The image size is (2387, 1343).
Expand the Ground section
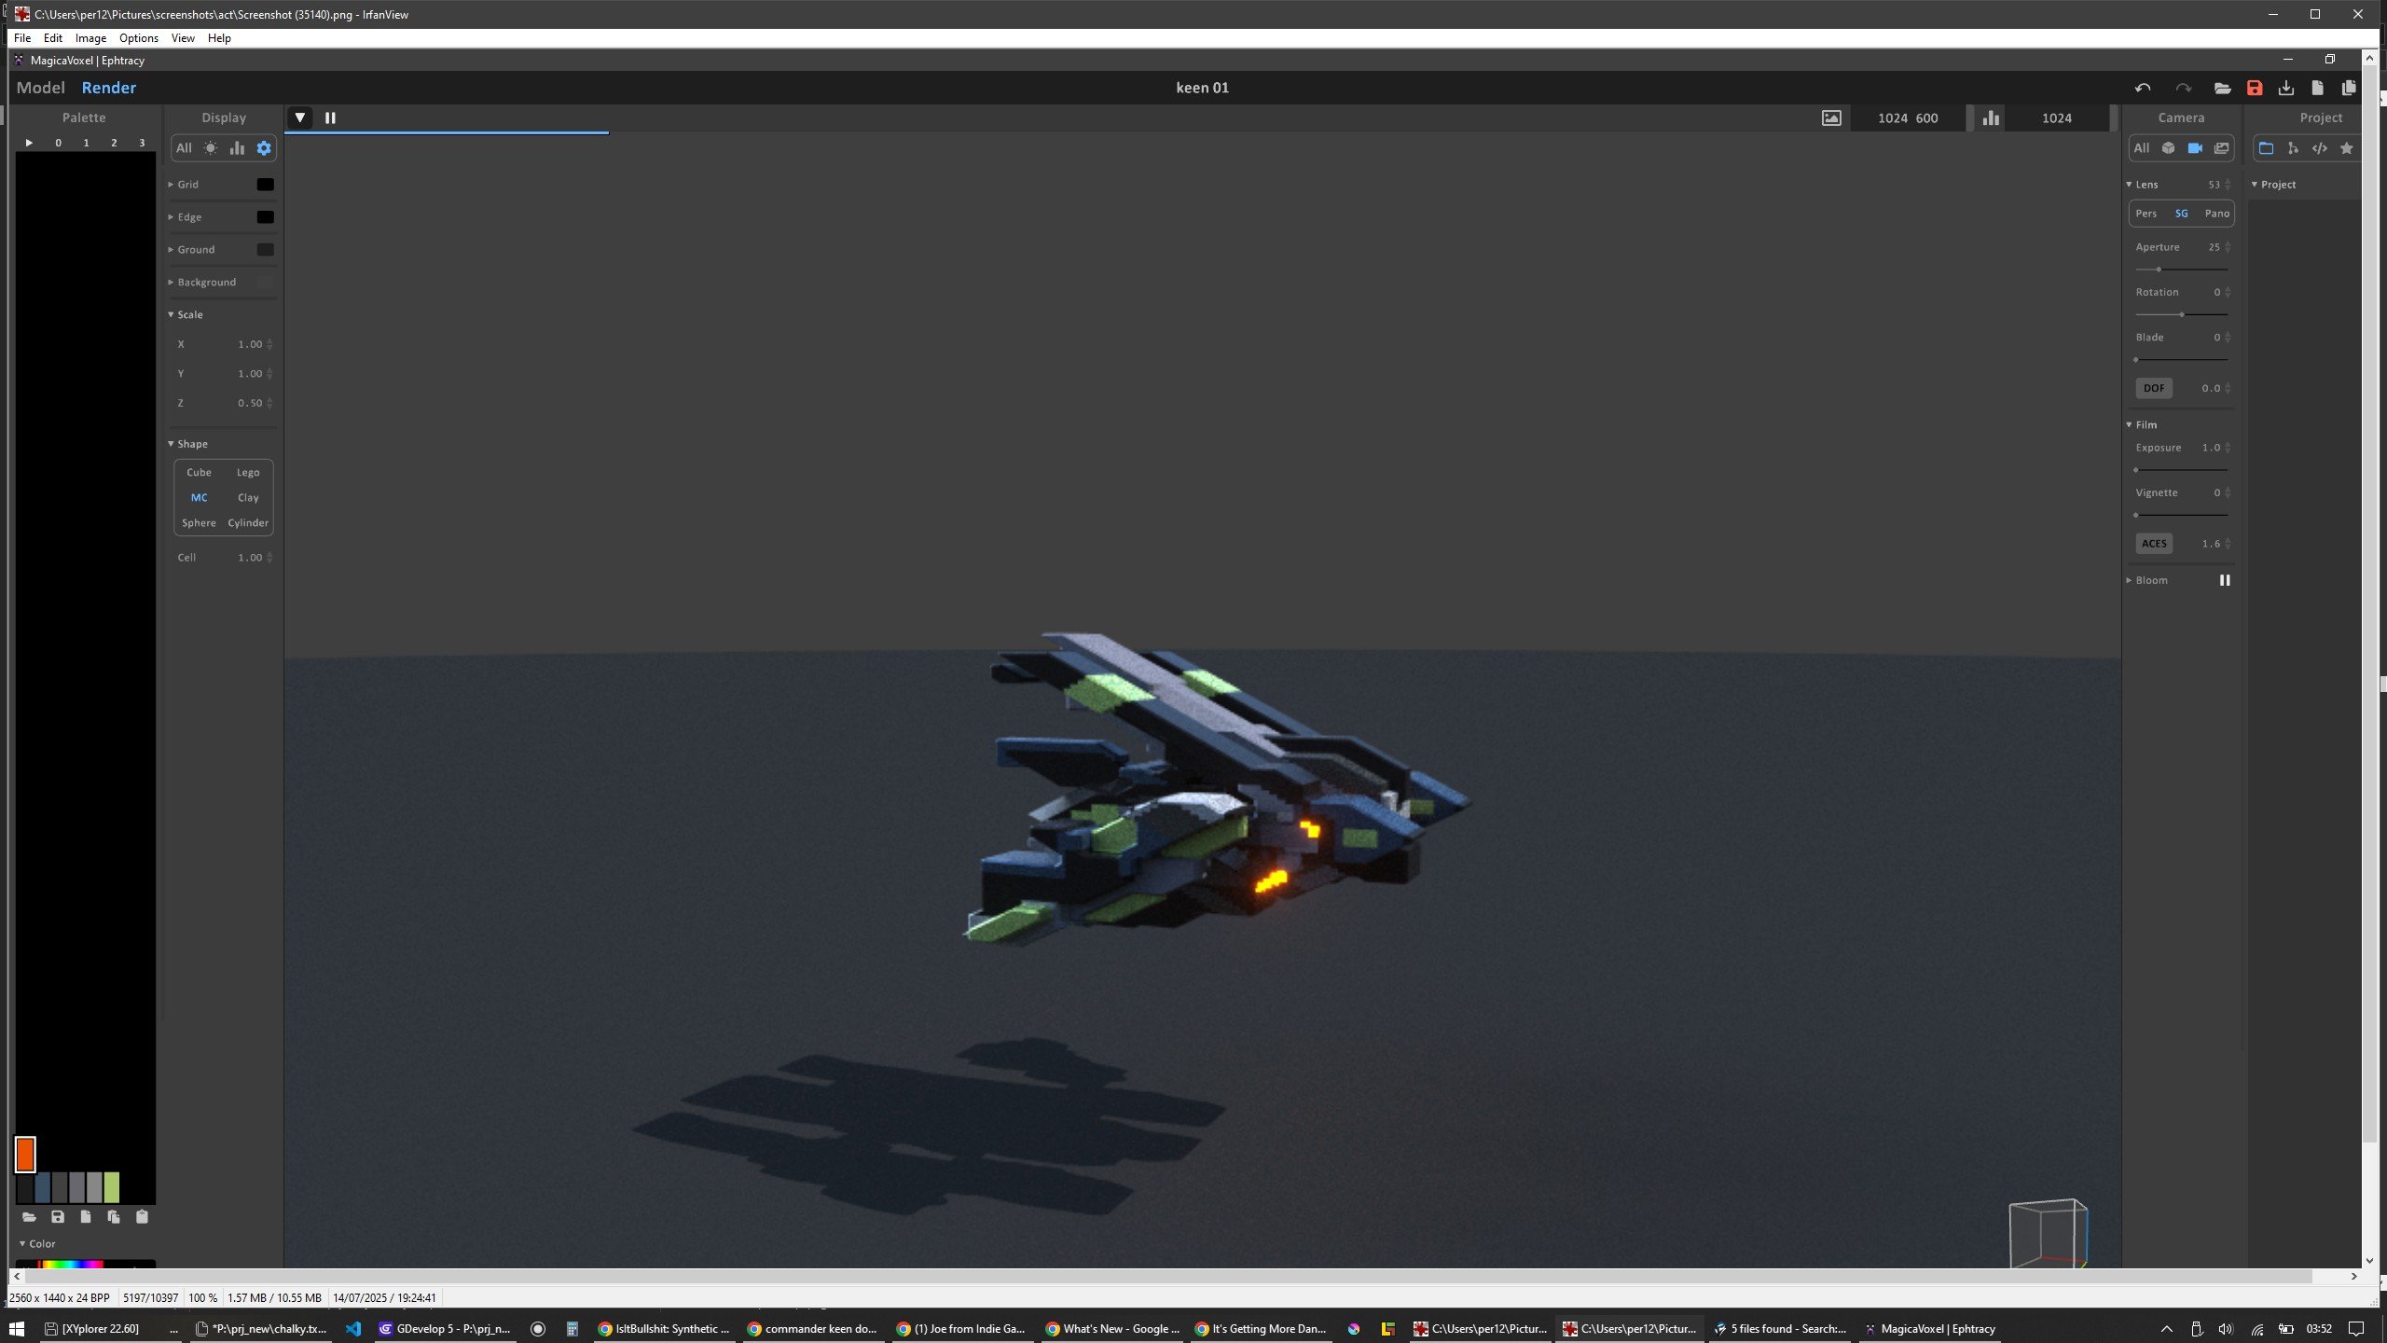click(191, 250)
